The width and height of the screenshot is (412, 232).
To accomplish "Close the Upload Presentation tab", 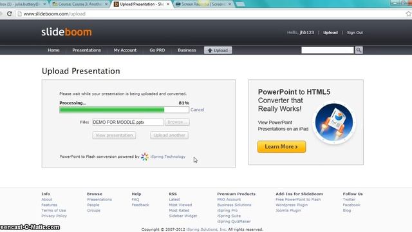I will (168, 5).
